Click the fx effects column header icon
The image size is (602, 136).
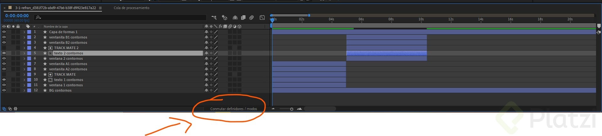pos(220,26)
